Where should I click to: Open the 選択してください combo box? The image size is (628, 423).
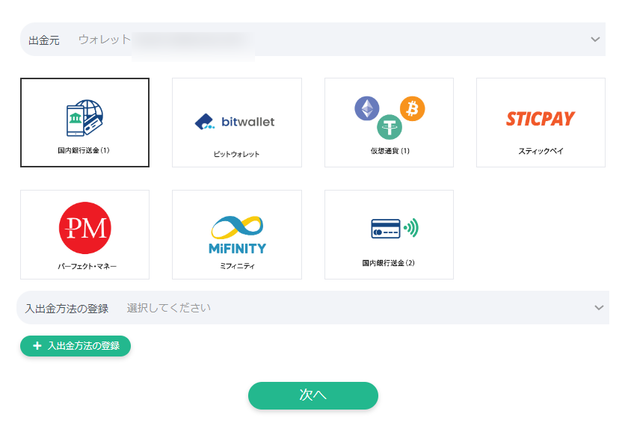tap(359, 308)
